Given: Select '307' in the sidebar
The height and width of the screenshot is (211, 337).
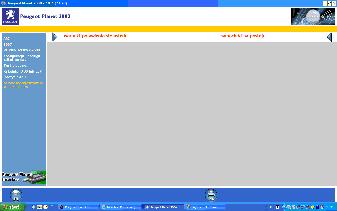Looking at the screenshot, I should click(x=7, y=39).
